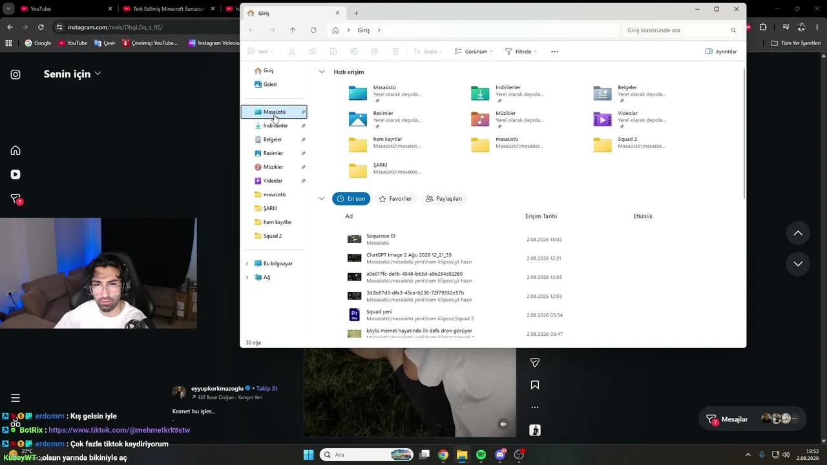Go up one folder level in File Explorer
Viewport: 827px width, 465px height.
tap(293, 30)
